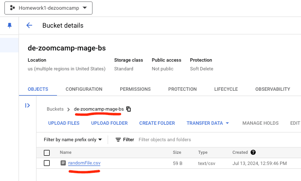Image resolution: width=301 pixels, height=181 pixels.
Task: Toggle the select-all header checkbox
Action: pos(47,153)
